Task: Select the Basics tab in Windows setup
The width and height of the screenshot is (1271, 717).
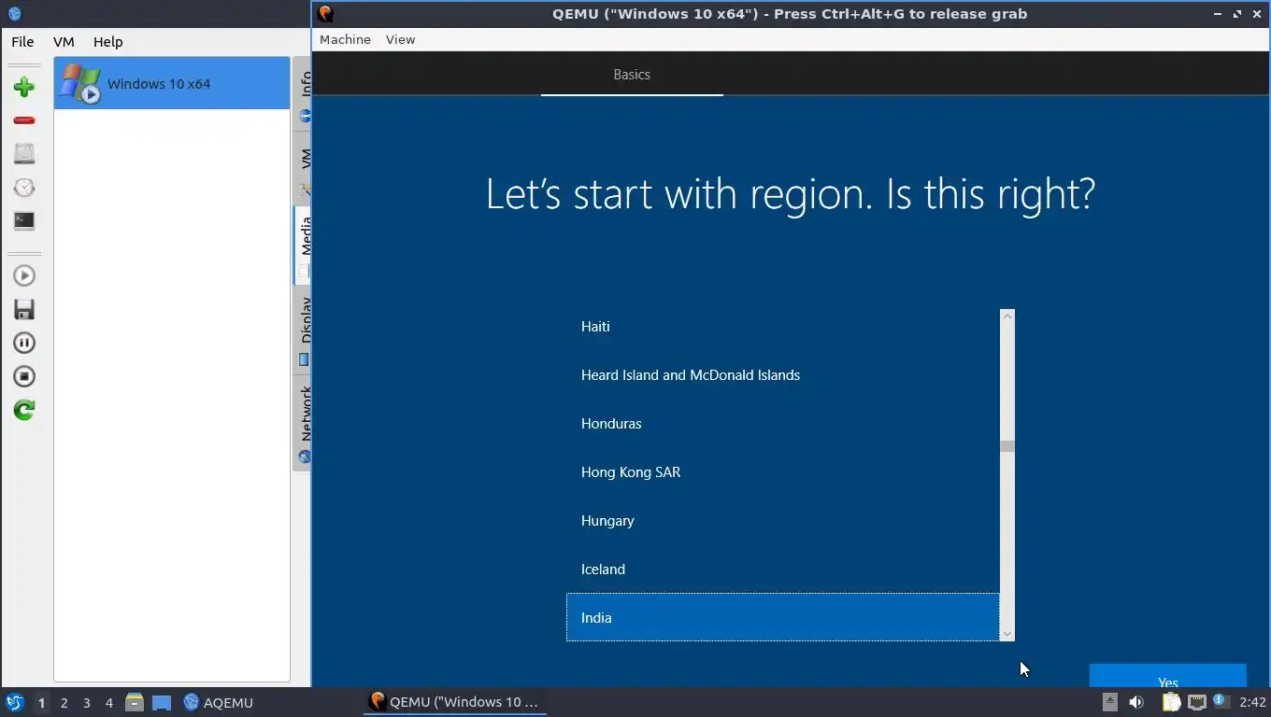Action: point(632,75)
